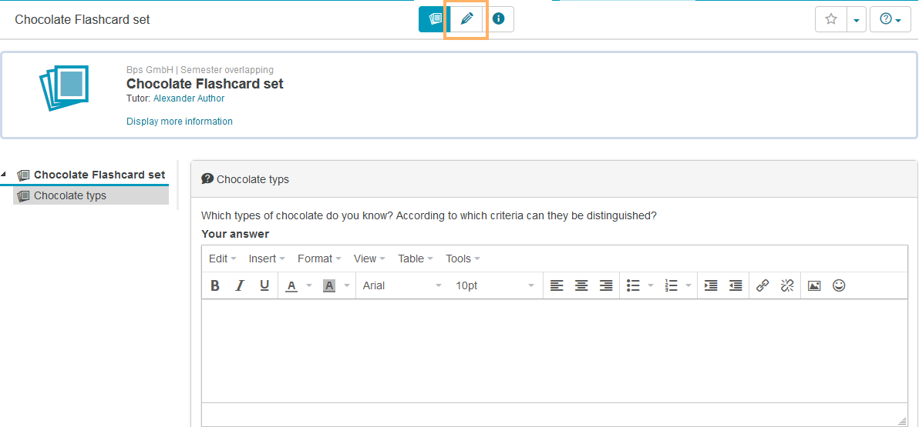Toggle underline formatting
Screen dimensions: 919x427
click(x=264, y=285)
